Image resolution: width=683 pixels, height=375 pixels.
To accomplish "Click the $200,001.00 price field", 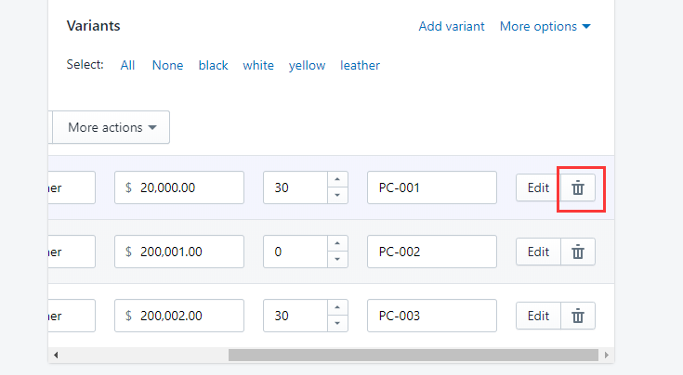I will [179, 252].
